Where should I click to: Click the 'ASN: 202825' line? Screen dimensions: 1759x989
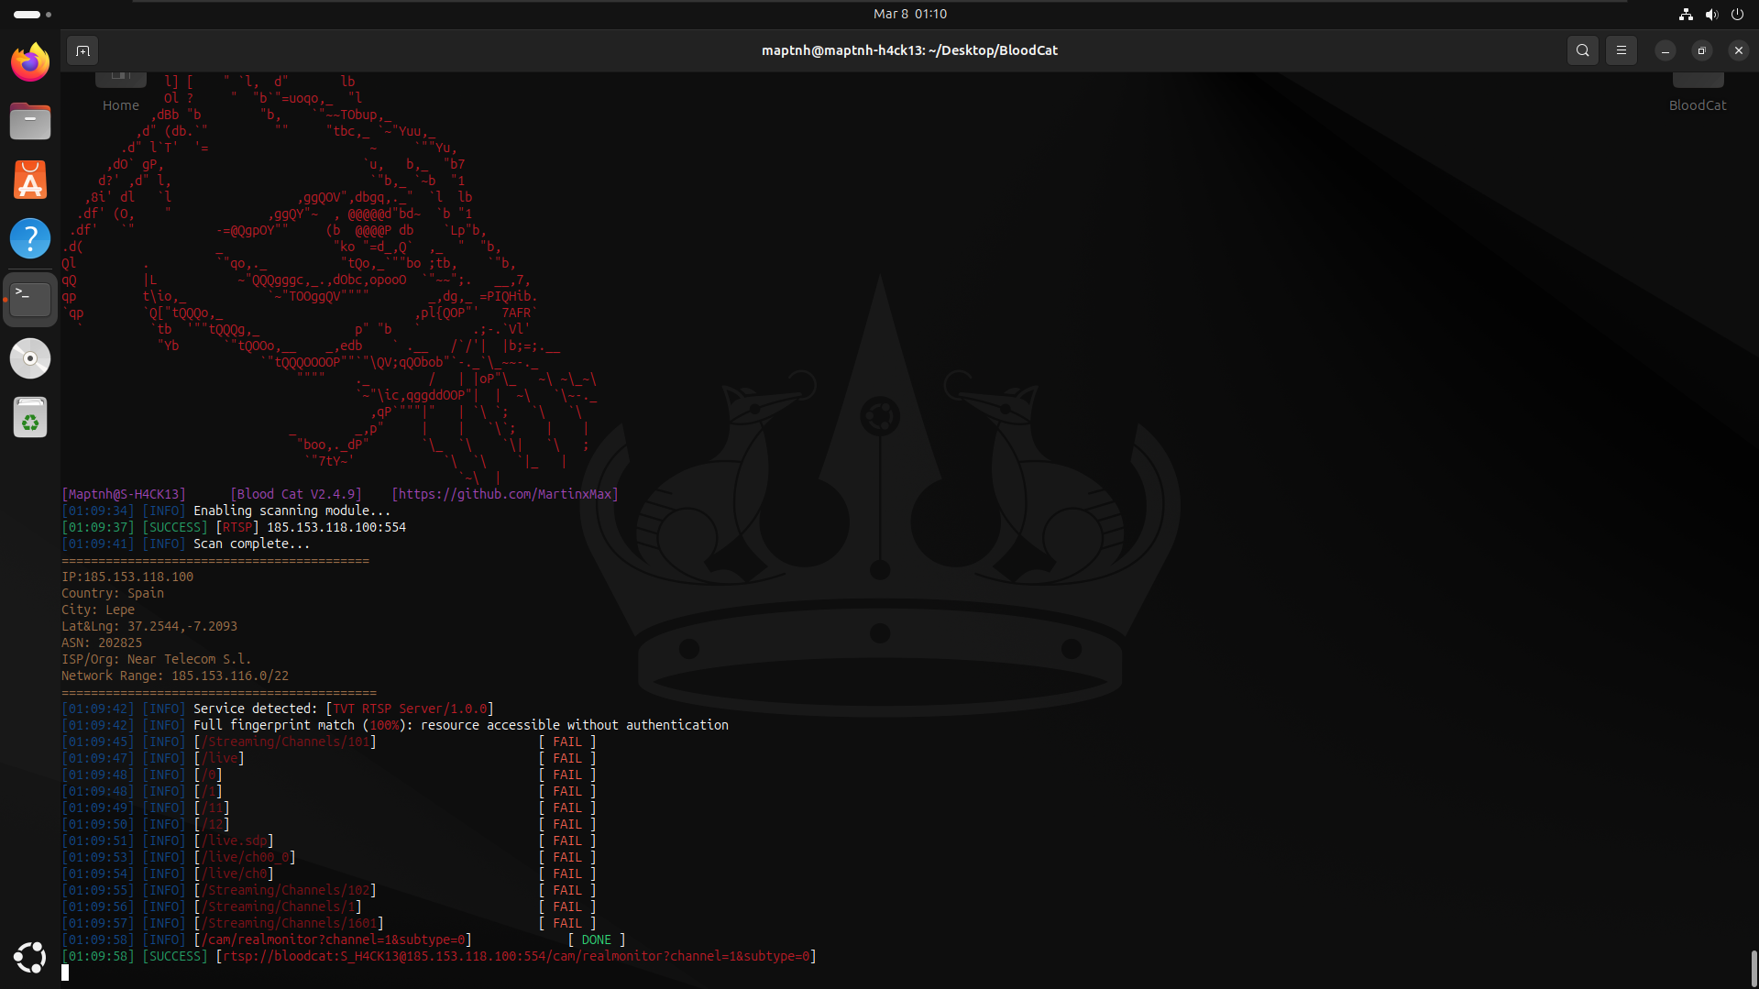102,643
